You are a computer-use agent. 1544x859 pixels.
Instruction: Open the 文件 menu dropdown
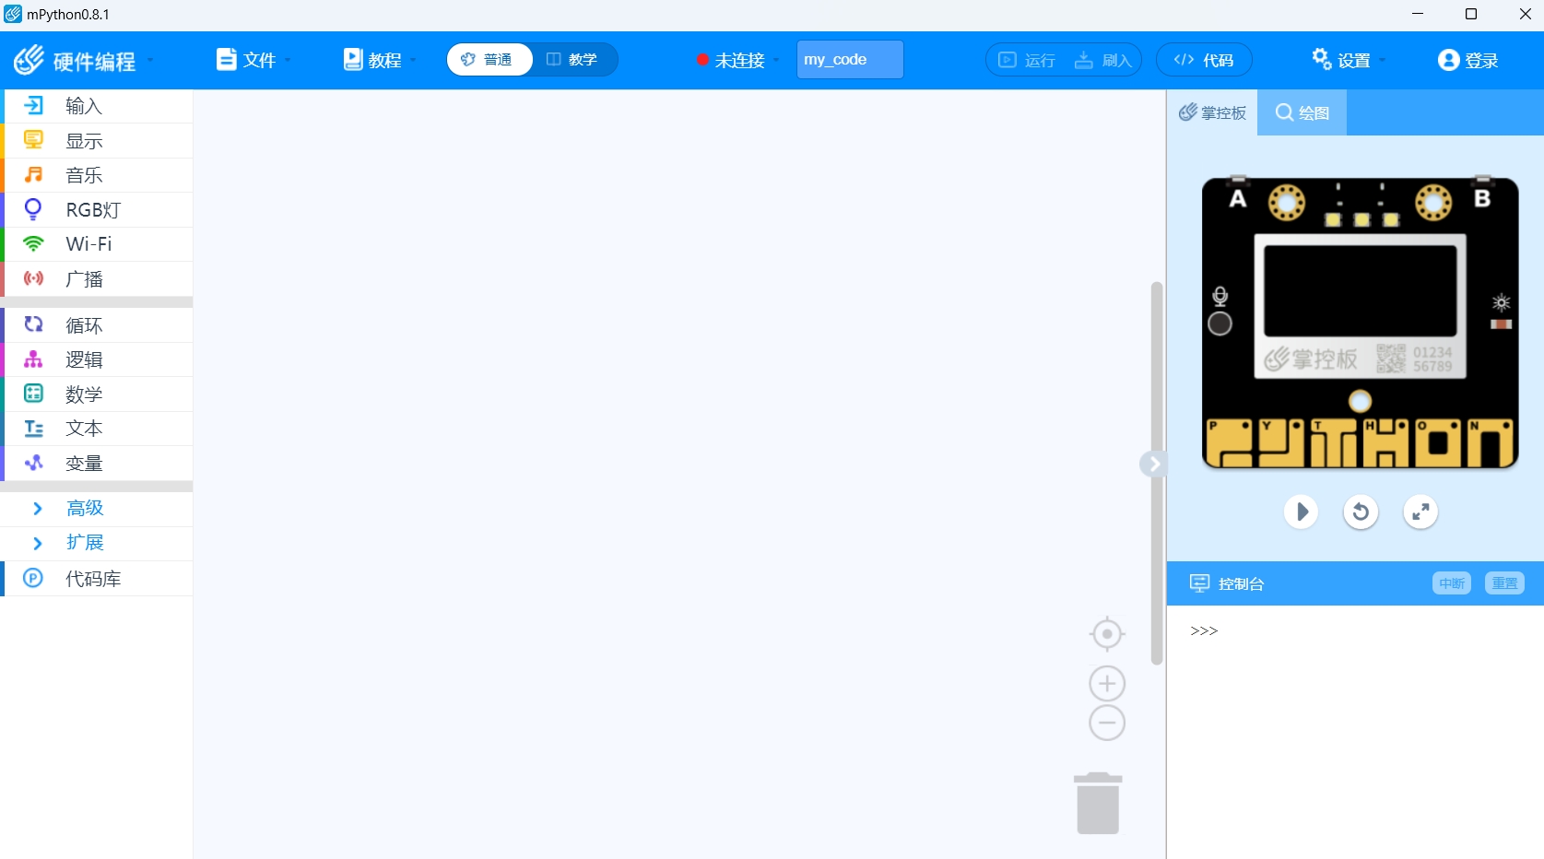(x=249, y=59)
